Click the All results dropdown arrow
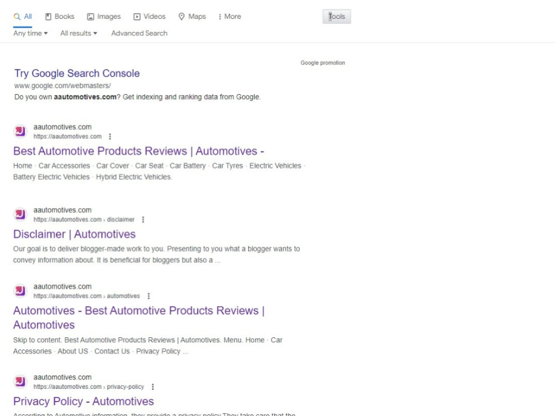Screen dimensions: 555x416 point(95,34)
